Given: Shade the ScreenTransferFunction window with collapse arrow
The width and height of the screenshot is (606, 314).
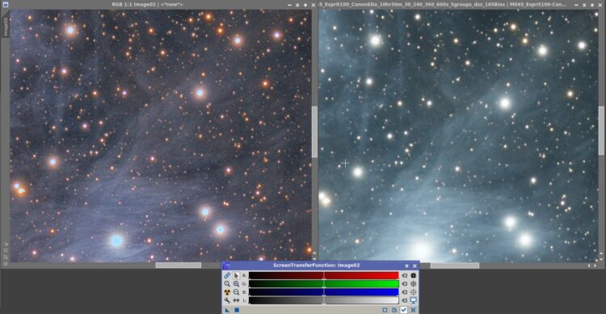Looking at the screenshot, I should pyautogui.click(x=406, y=266).
